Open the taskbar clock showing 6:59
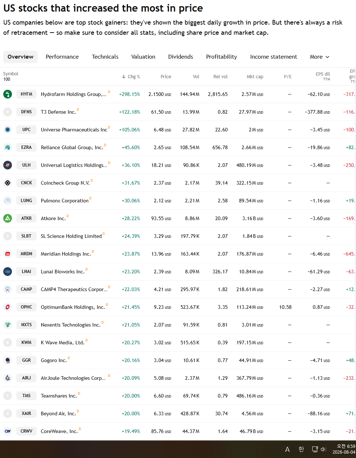 click(344, 449)
